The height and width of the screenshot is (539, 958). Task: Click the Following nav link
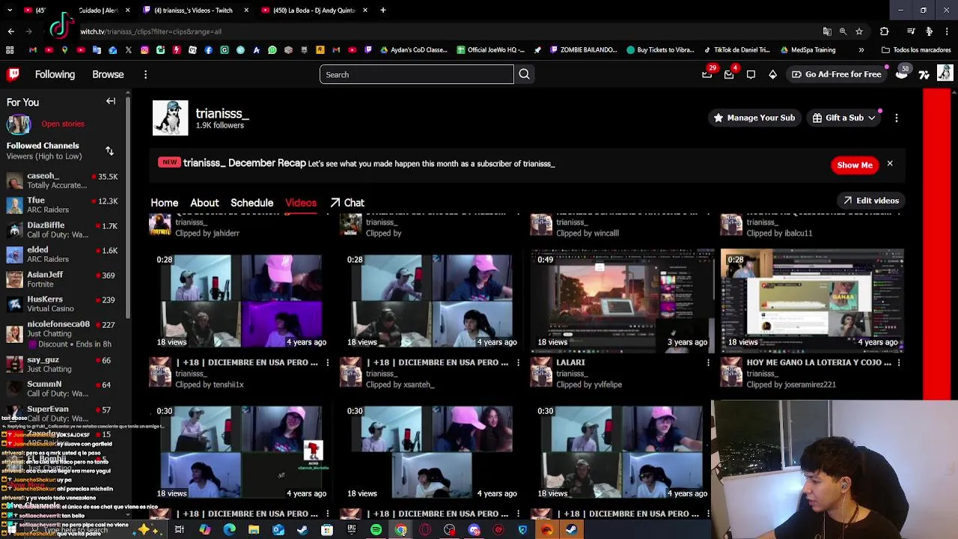coord(55,75)
